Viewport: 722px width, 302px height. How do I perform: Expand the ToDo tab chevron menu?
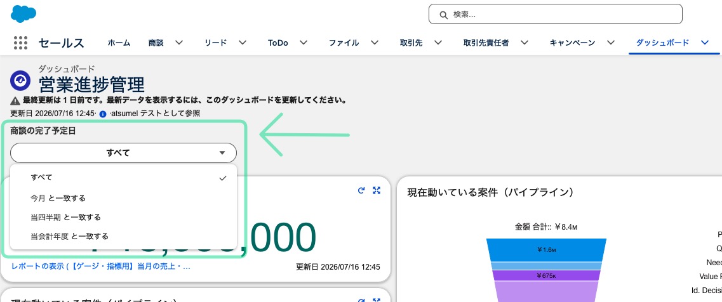click(x=304, y=43)
